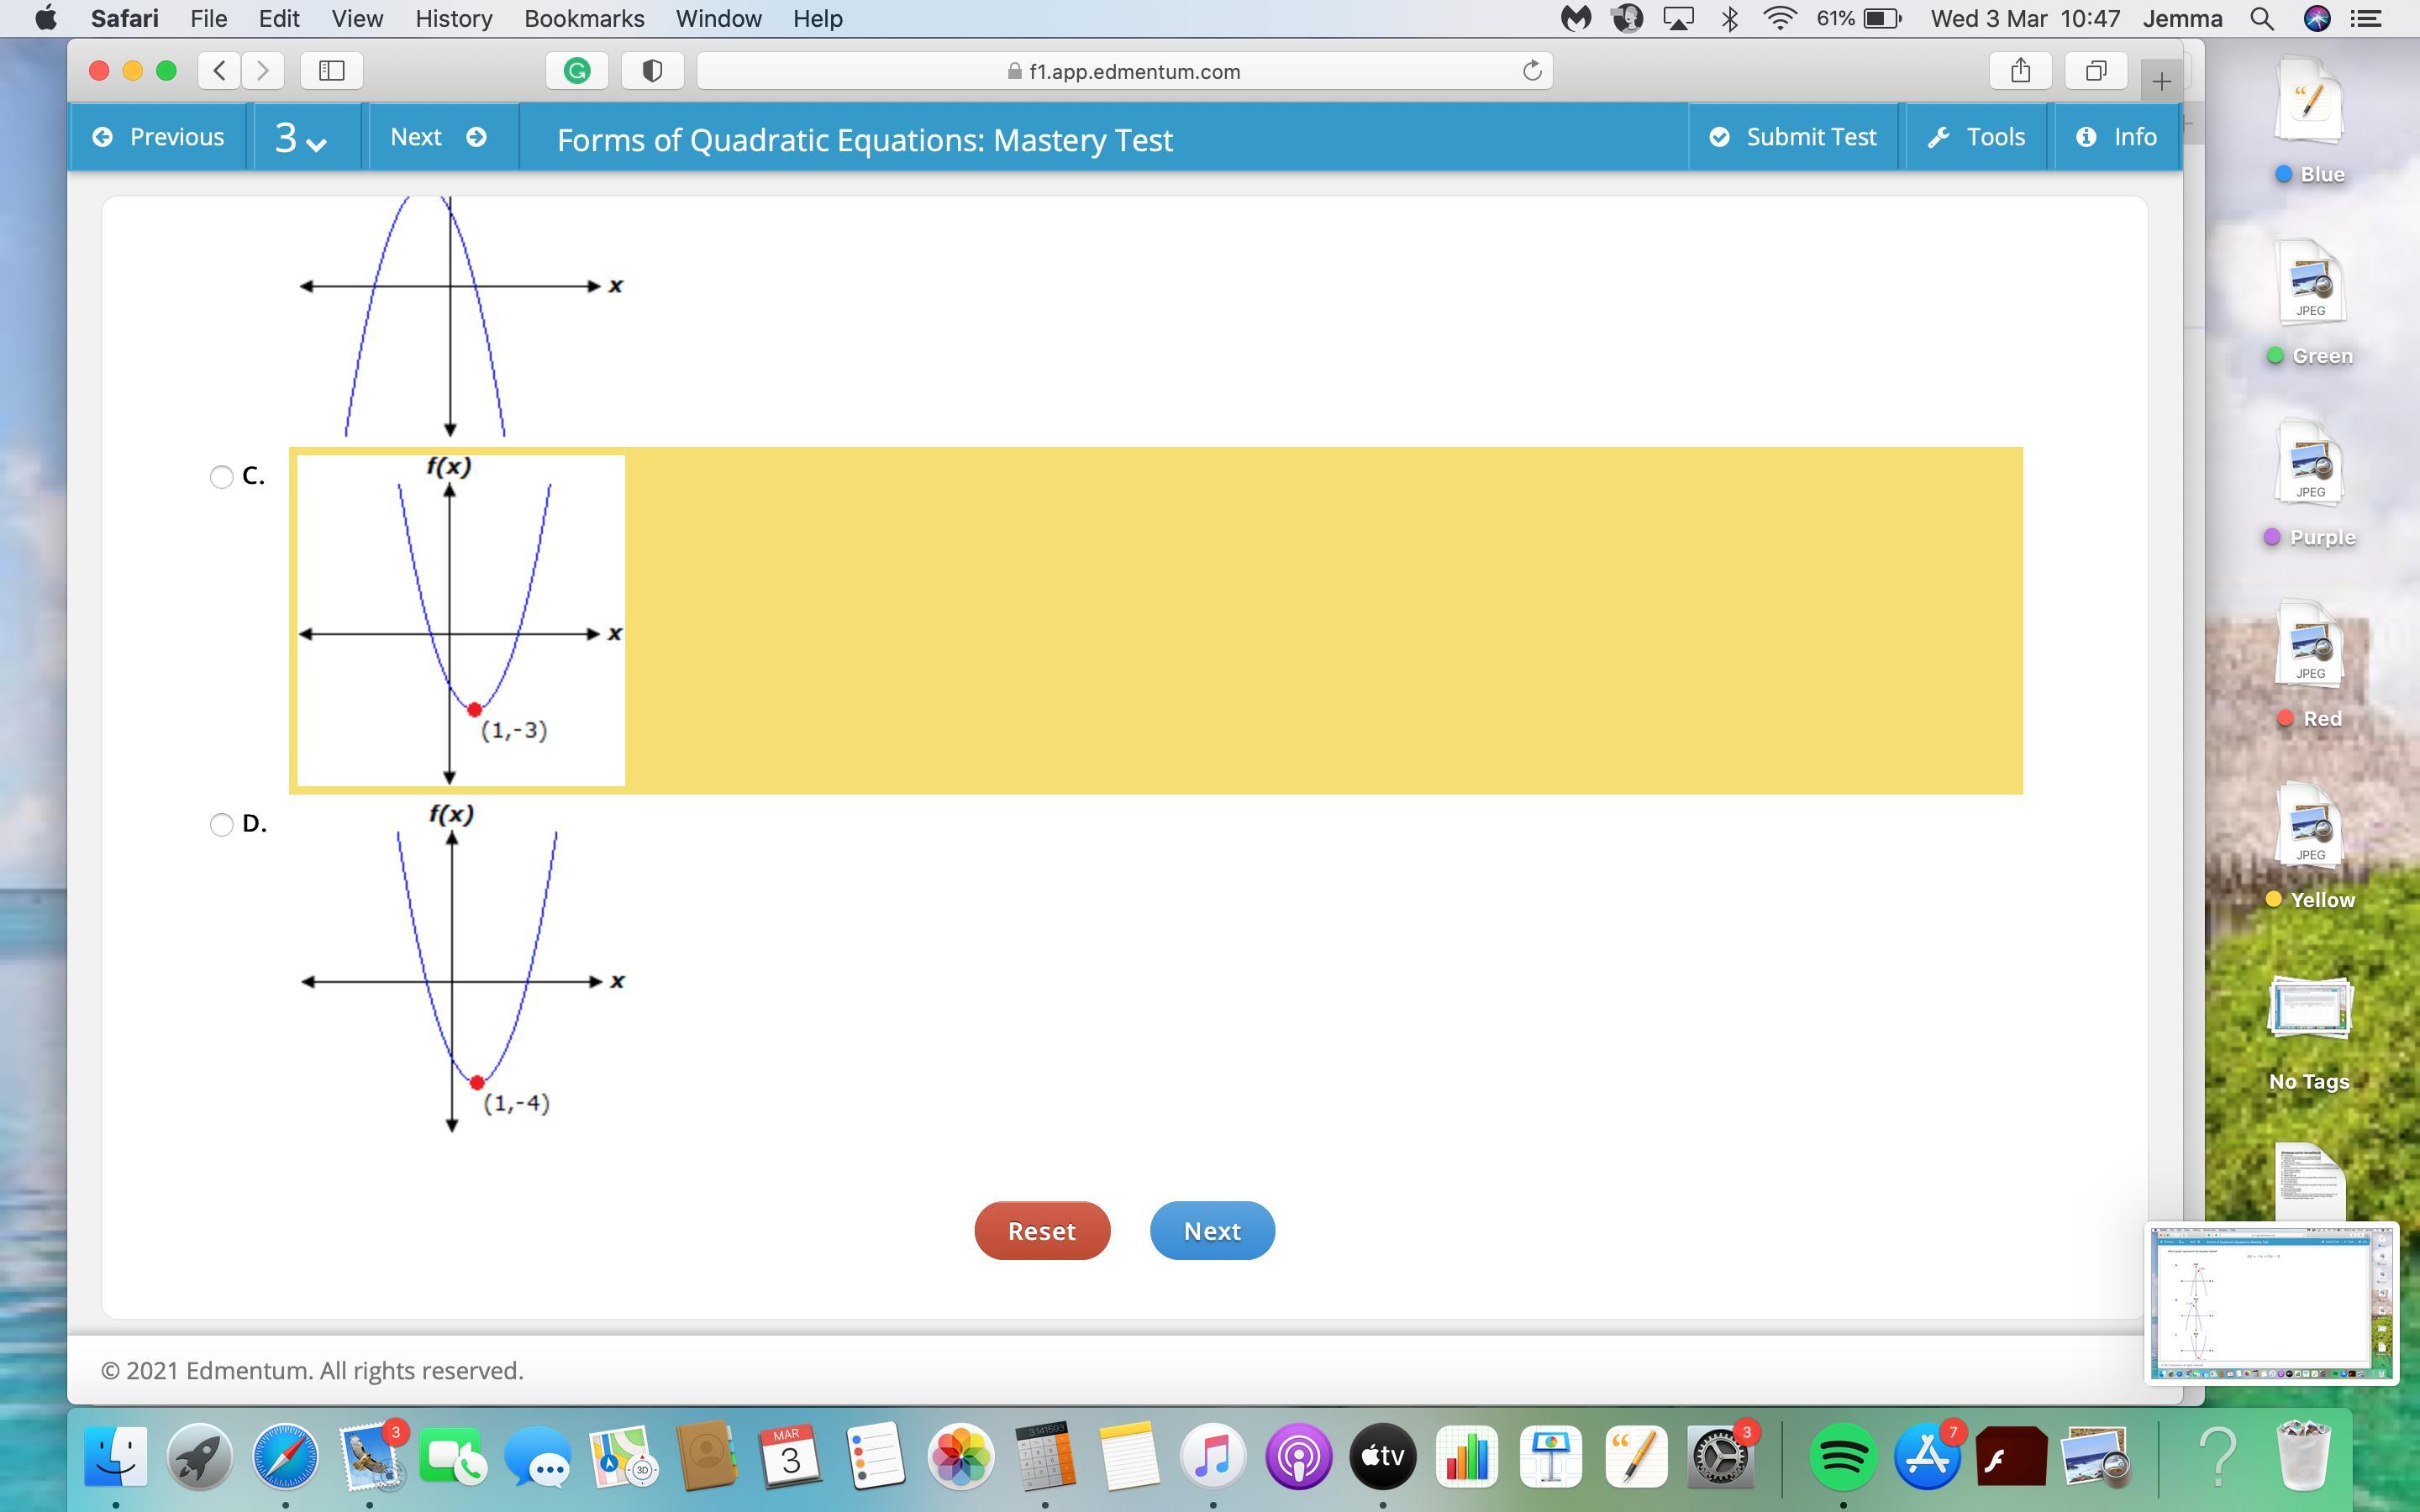Click the Share icon in Safari toolbar
This screenshot has width=2420, height=1512.
click(x=2020, y=71)
